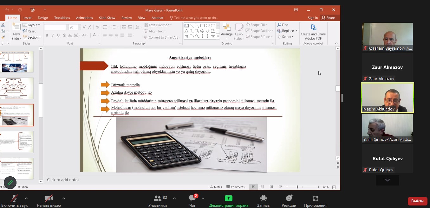Image resolution: width=430 pixels, height=208 pixels.
Task: Turn on camera with Начать видео
Action: click(x=49, y=201)
